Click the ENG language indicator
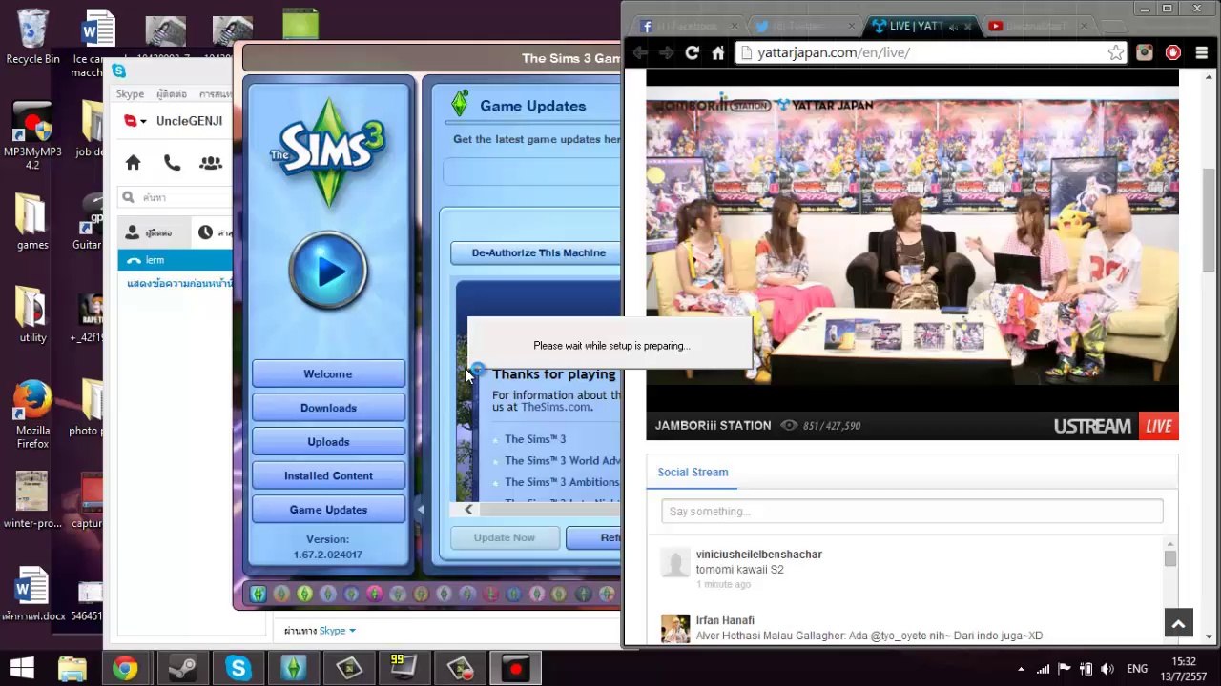Image resolution: width=1221 pixels, height=686 pixels. point(1137,669)
